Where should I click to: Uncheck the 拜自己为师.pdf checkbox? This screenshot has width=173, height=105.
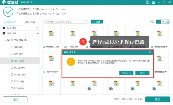pos(152,47)
